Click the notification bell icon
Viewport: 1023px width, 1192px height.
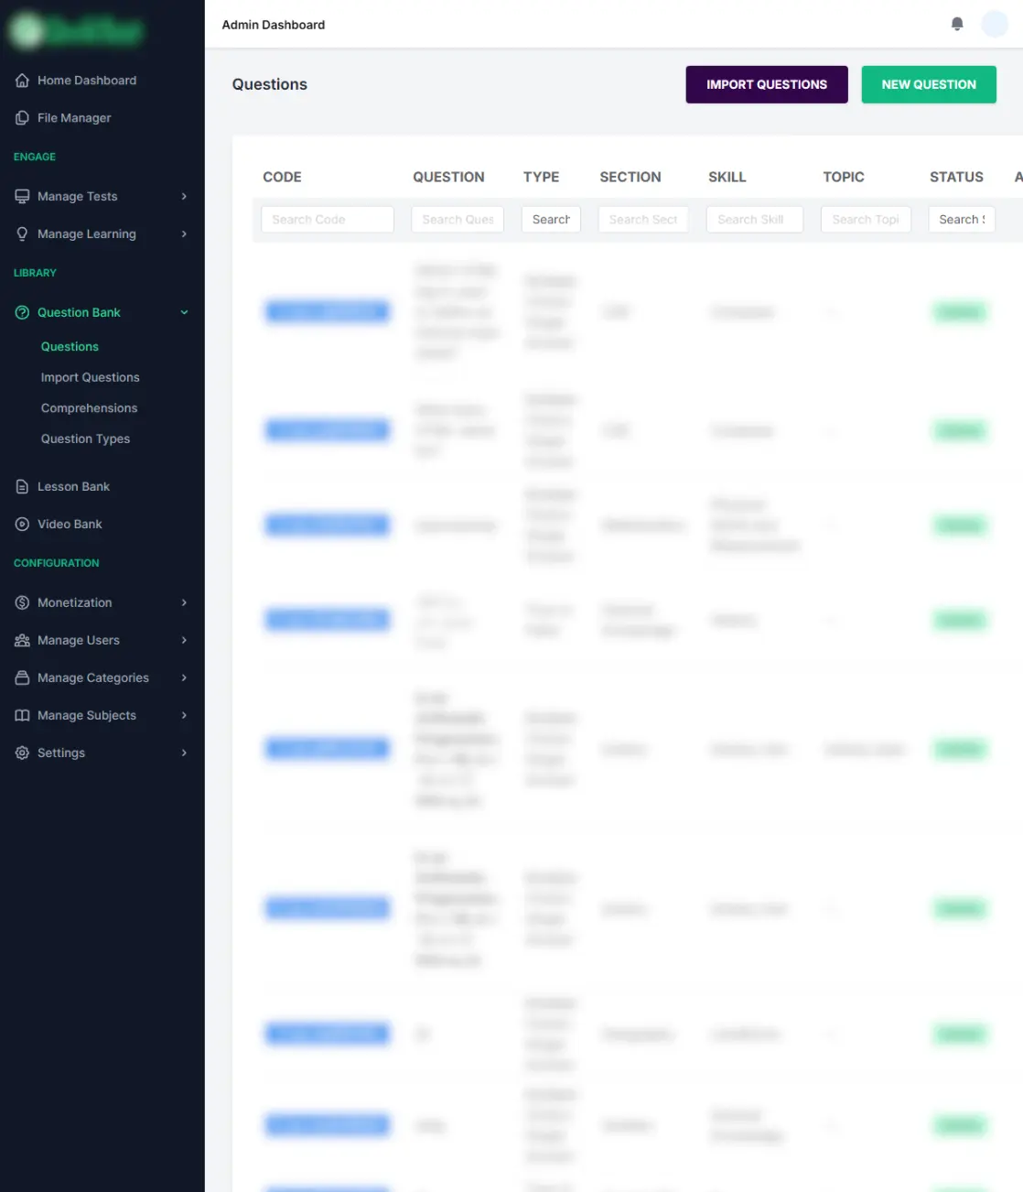[957, 24]
